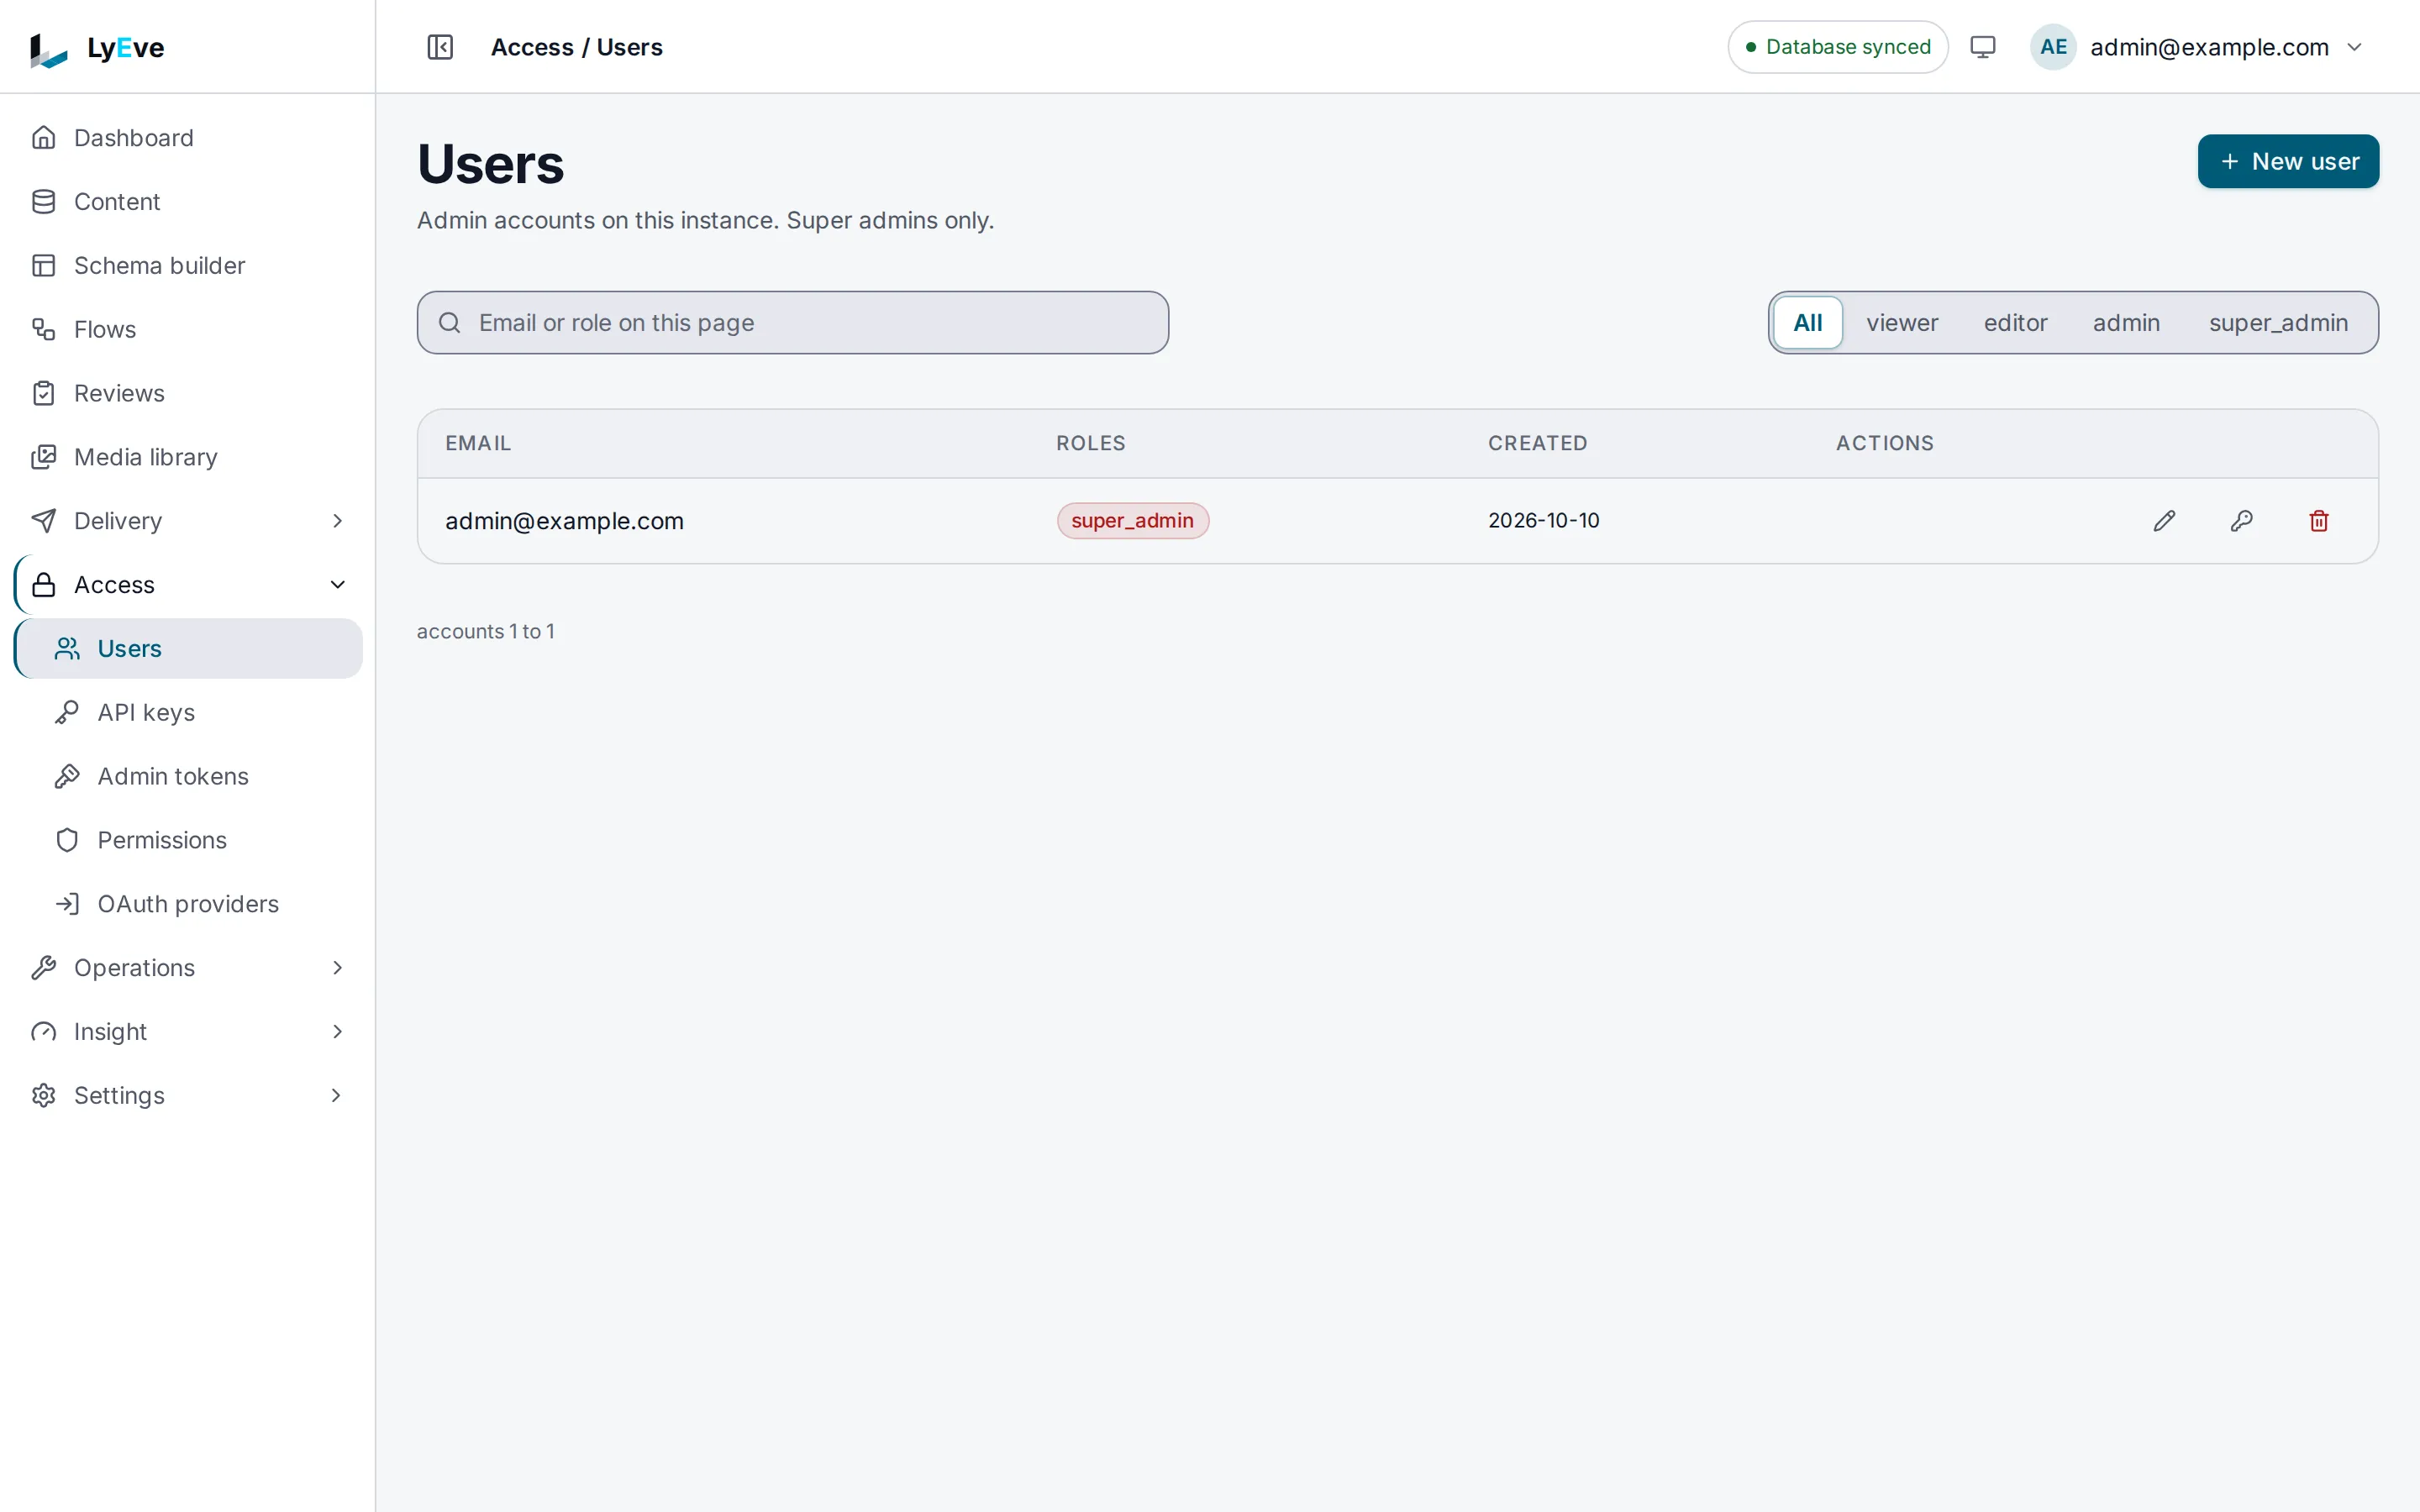Filter users by editor role
This screenshot has height=1512, width=2420.
(x=2015, y=323)
